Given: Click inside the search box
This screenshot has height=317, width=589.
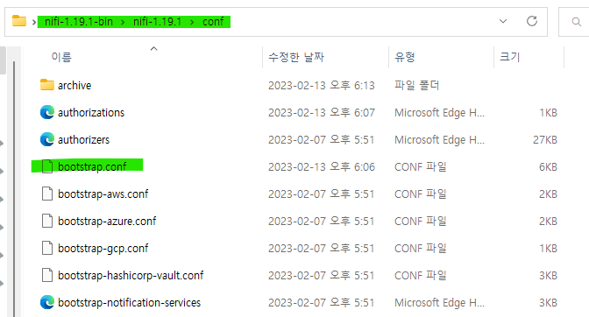Looking at the screenshot, I should [x=574, y=22].
